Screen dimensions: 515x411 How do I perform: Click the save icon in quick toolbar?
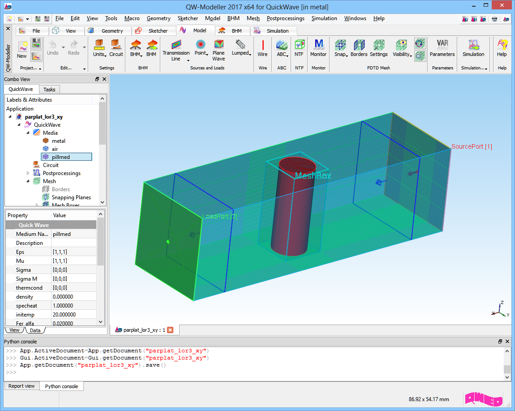(38, 19)
